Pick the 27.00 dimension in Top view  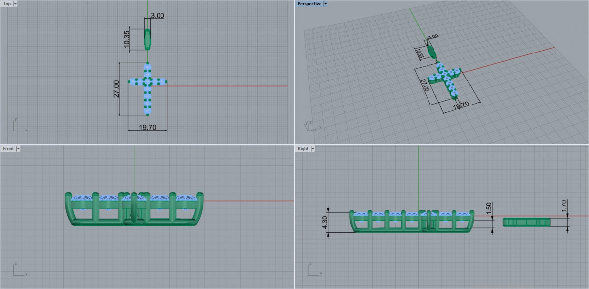tap(117, 89)
